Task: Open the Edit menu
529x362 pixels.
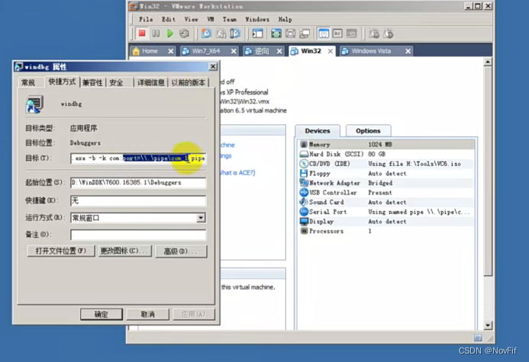Action: pos(169,20)
